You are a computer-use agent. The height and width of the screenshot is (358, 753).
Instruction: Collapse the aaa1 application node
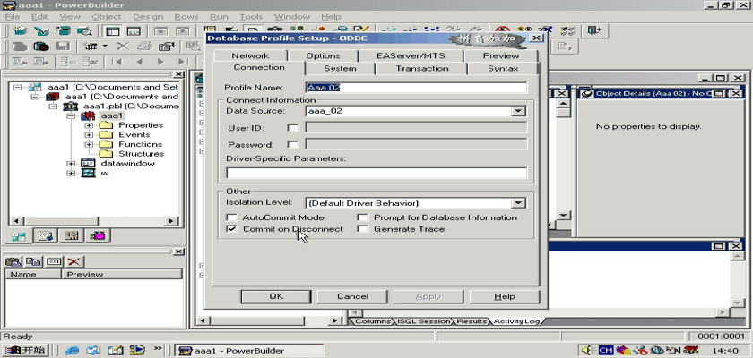pyautogui.click(x=71, y=116)
